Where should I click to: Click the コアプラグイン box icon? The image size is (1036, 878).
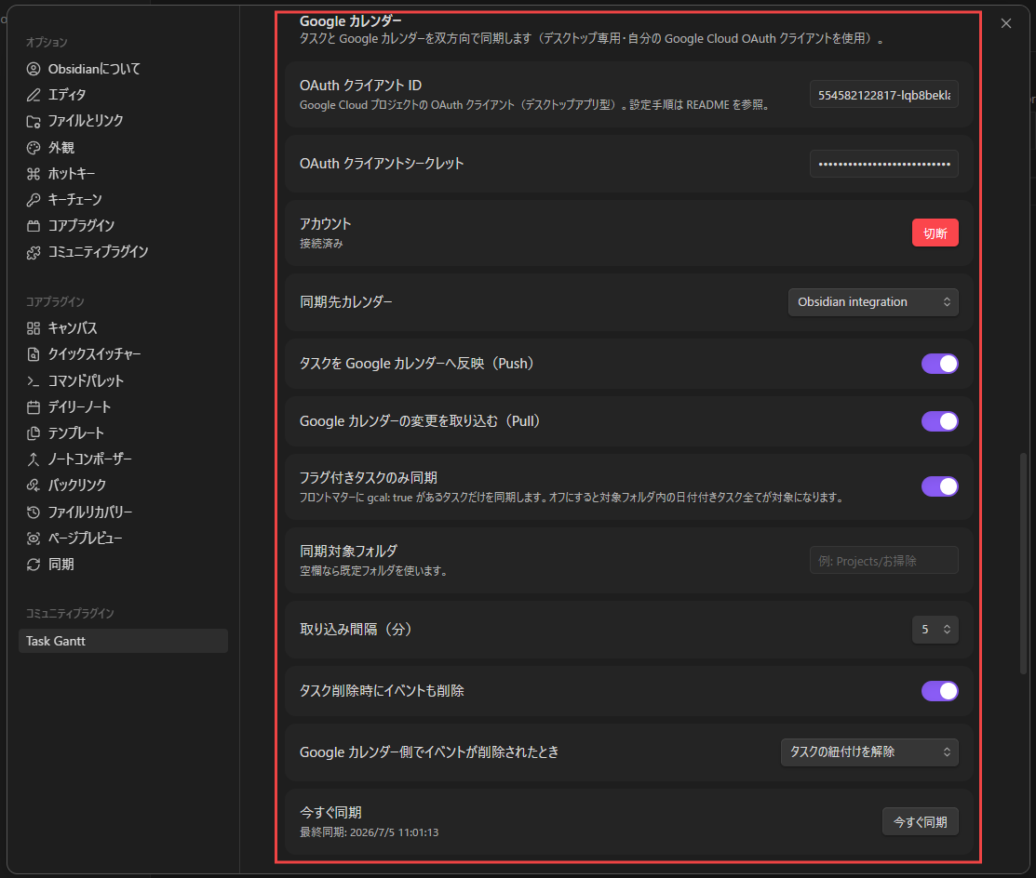point(33,226)
